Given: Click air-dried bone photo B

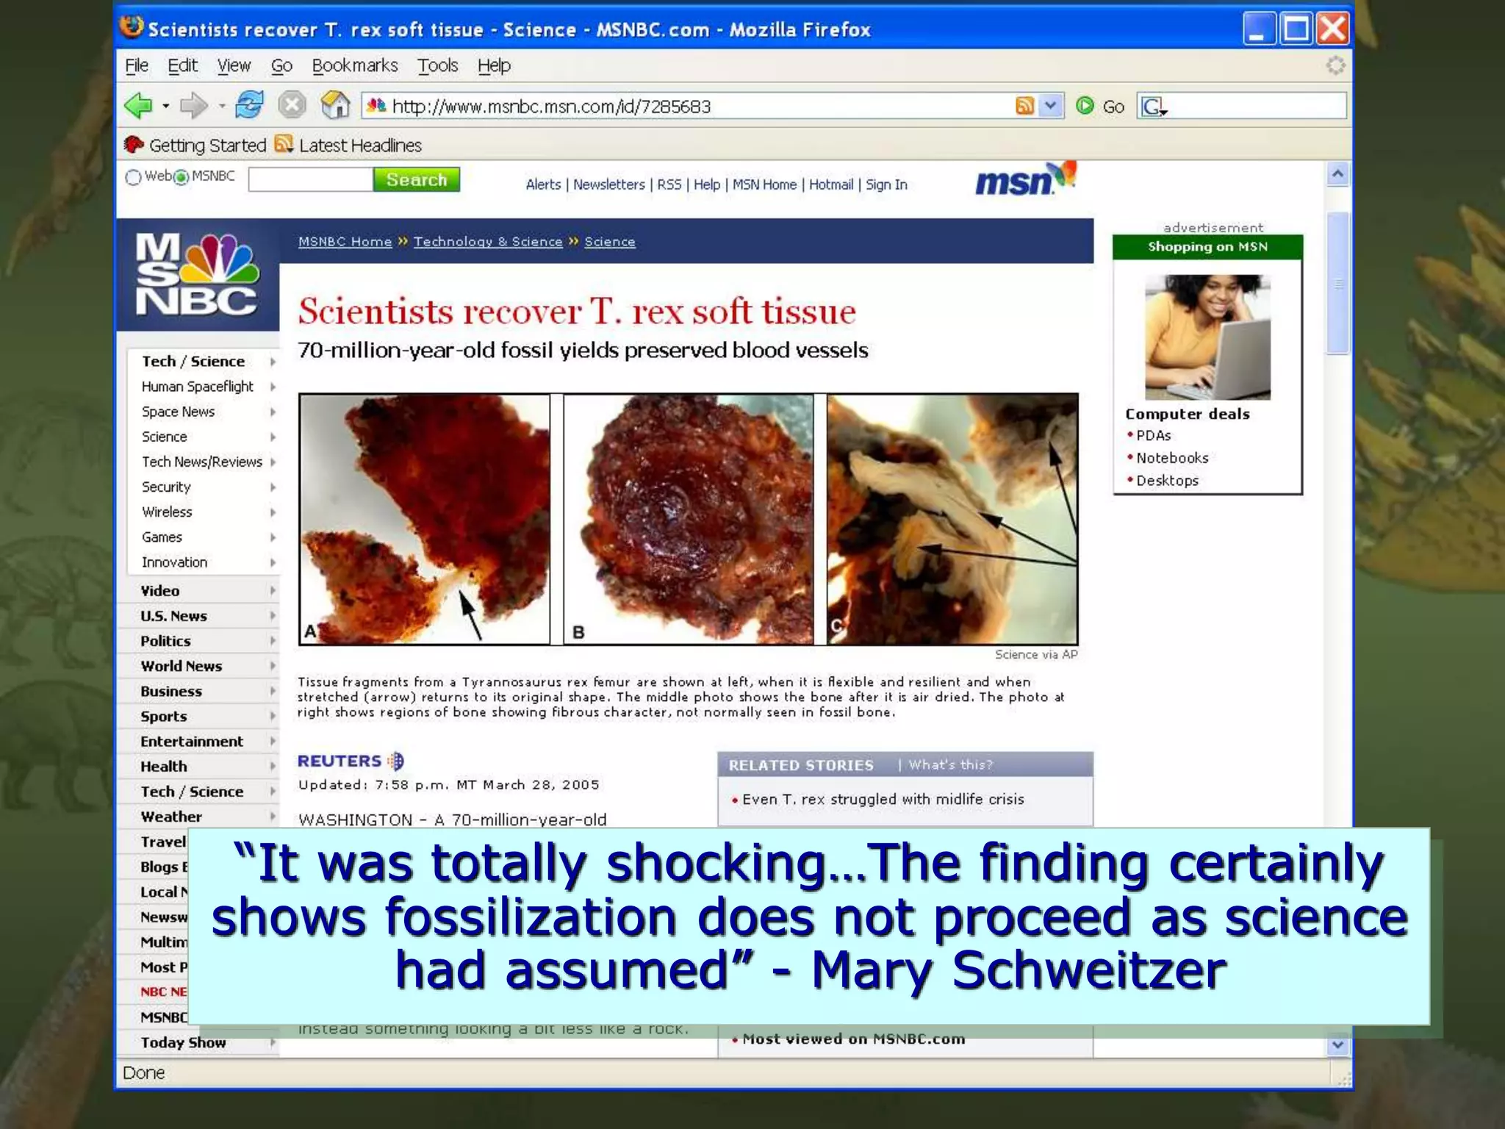Looking at the screenshot, I should click(x=689, y=519).
